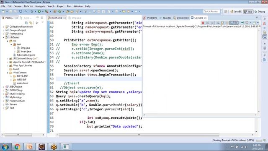
Task: Switch to the Javadoc tab
Action: (x=165, y=18)
